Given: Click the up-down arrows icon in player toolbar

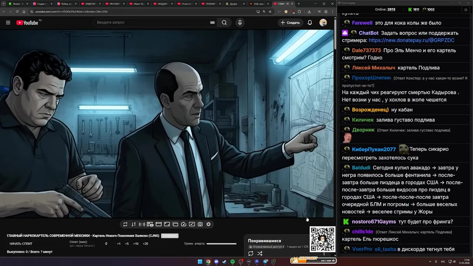Looking at the screenshot, I should click(133, 224).
